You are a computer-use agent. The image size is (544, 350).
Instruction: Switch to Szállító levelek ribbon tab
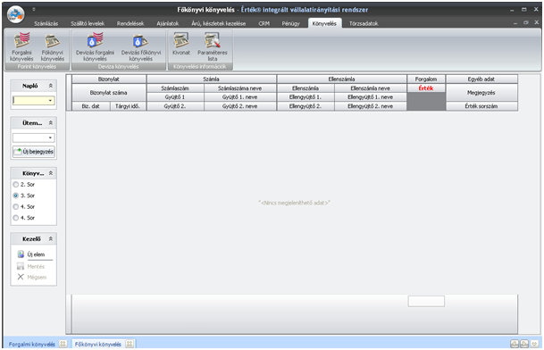(x=88, y=23)
